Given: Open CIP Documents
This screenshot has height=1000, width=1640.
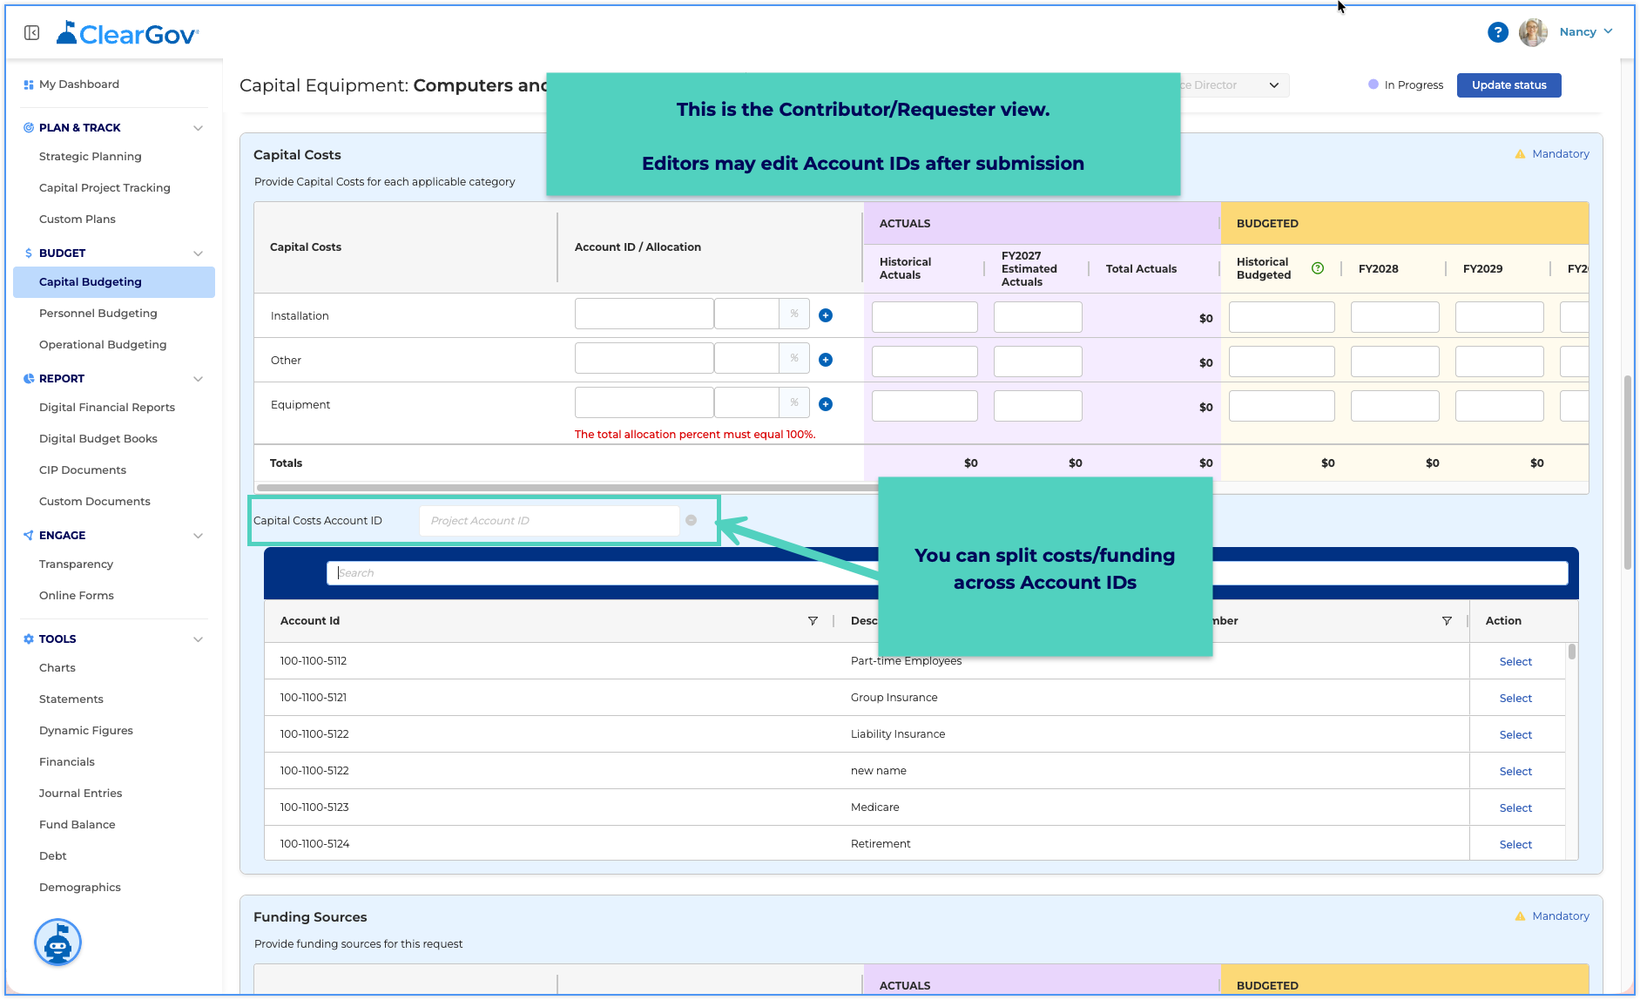Looking at the screenshot, I should pyautogui.click(x=83, y=470).
